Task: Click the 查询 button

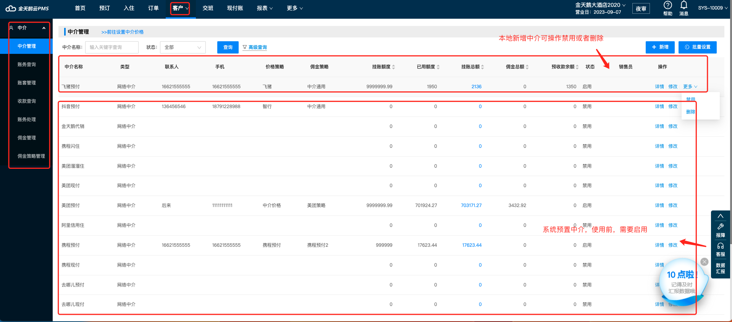Action: tap(228, 47)
